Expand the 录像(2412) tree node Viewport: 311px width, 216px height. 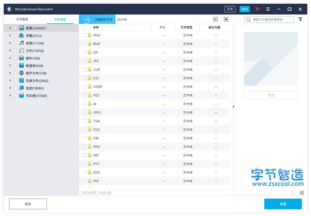pos(10,35)
